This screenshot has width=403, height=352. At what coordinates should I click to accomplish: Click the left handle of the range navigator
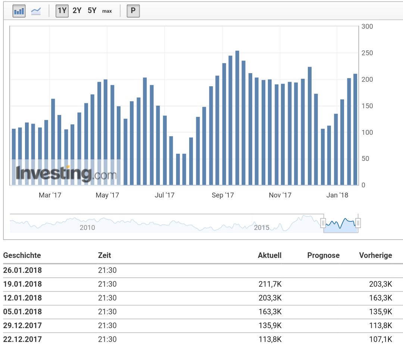(323, 223)
